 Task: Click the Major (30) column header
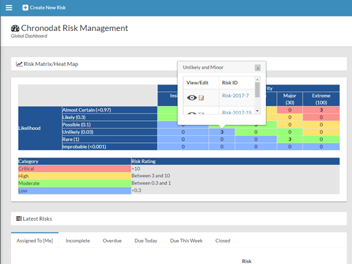[x=290, y=99]
